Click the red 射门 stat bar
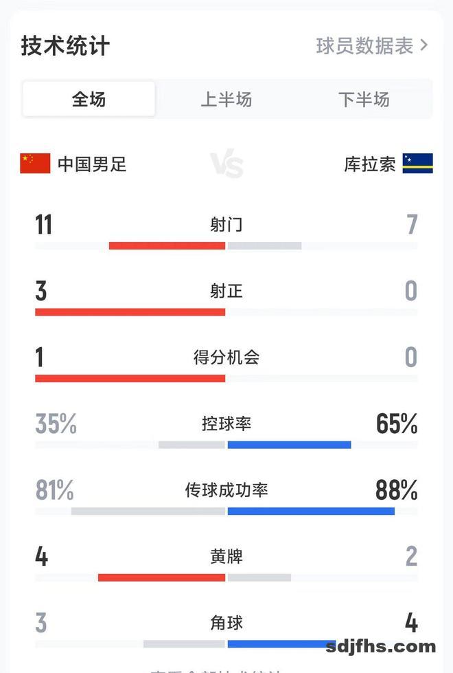The width and height of the screenshot is (453, 673). click(167, 245)
